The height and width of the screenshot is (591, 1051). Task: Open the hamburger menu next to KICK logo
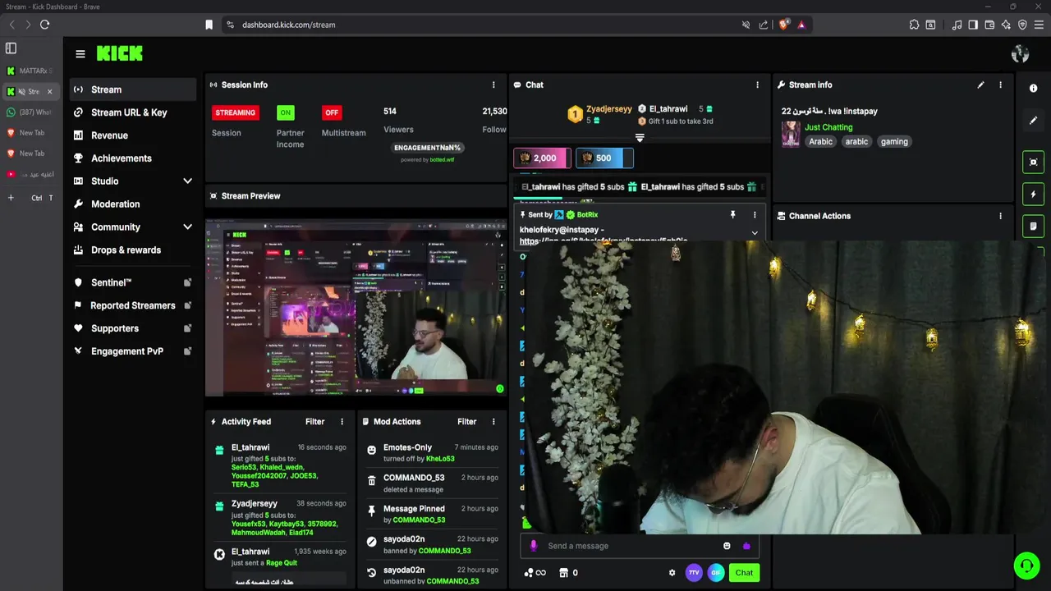80,54
